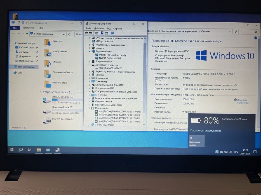261x195 pixels.
Task: Select Локальный диск (D:) drive
Action: 63,110
